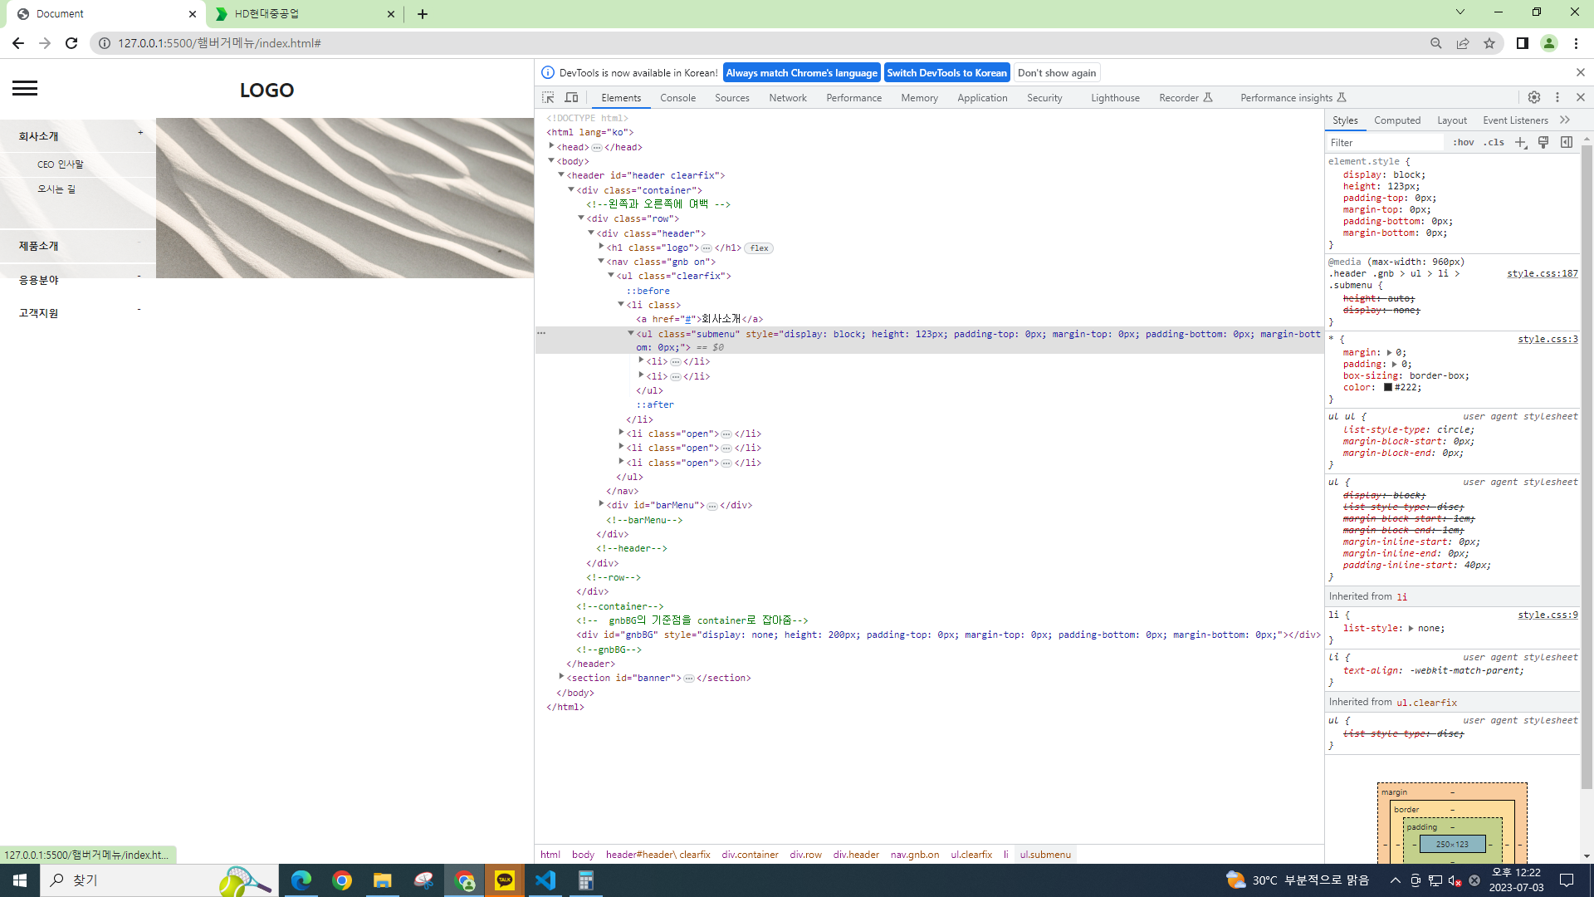Toggle computed styles sidebar icon
1594x897 pixels.
point(1567,143)
